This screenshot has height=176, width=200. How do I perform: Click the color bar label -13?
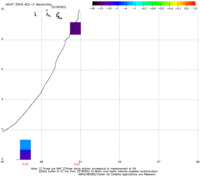pyautogui.click(x=100, y=9)
